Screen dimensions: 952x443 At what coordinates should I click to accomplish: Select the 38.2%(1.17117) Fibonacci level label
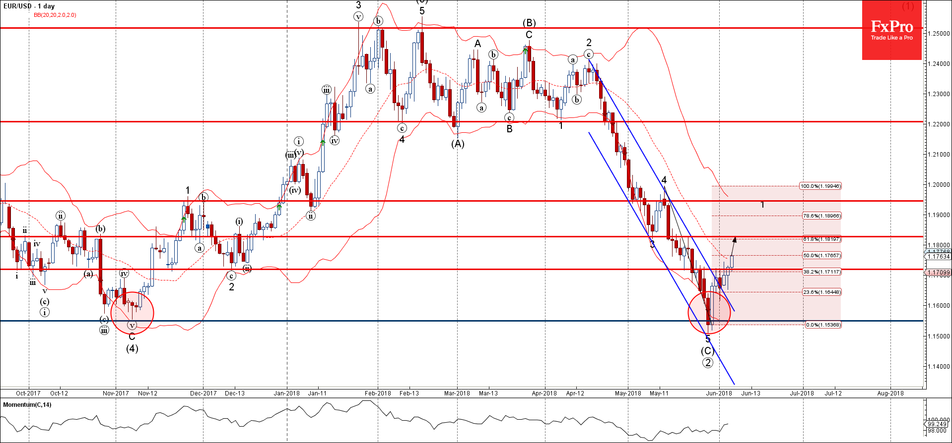[821, 272]
